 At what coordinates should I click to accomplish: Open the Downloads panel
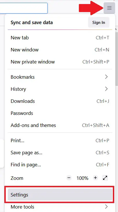60,101
